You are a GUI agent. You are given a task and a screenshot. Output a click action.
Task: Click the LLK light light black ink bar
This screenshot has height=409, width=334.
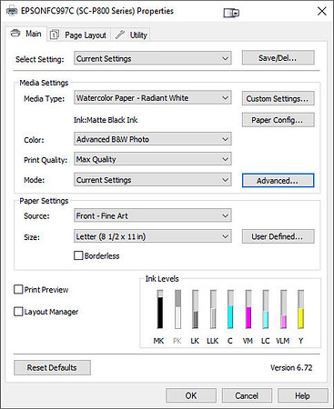pos(213,309)
